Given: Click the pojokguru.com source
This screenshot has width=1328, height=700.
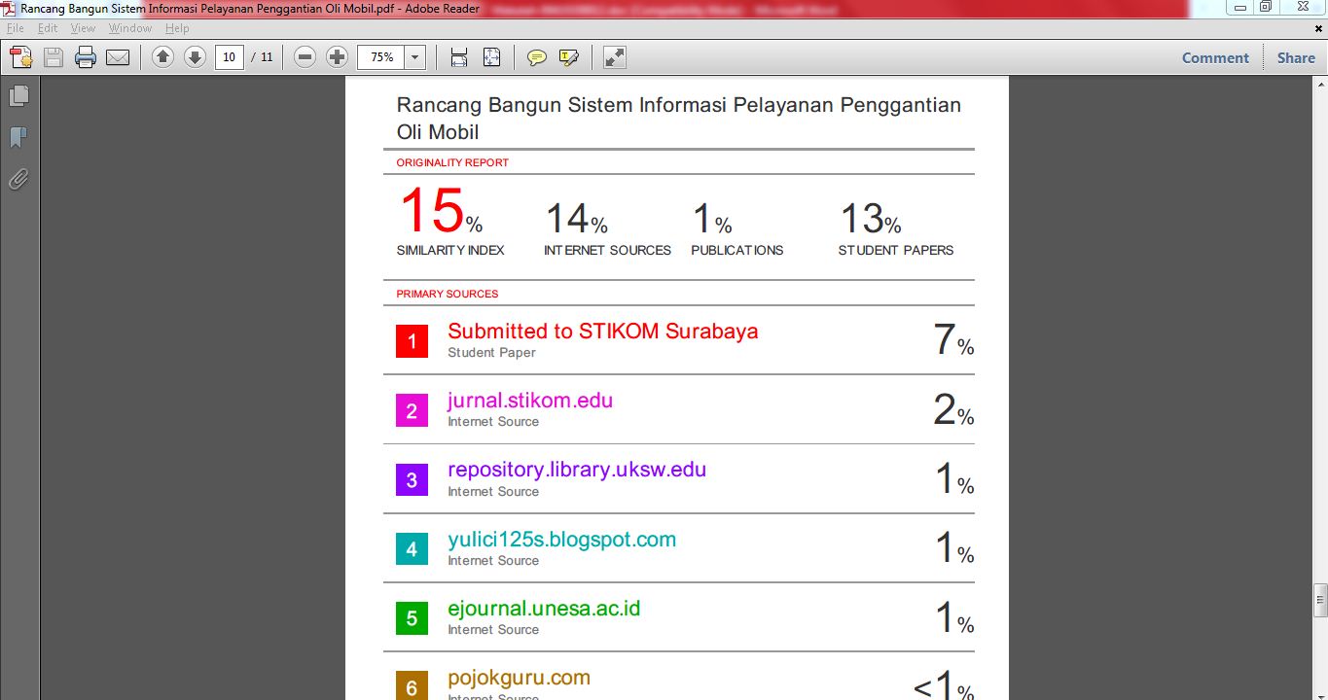Looking at the screenshot, I should pos(519,678).
